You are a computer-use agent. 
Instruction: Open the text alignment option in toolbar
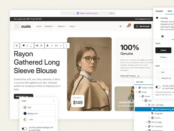41,45
